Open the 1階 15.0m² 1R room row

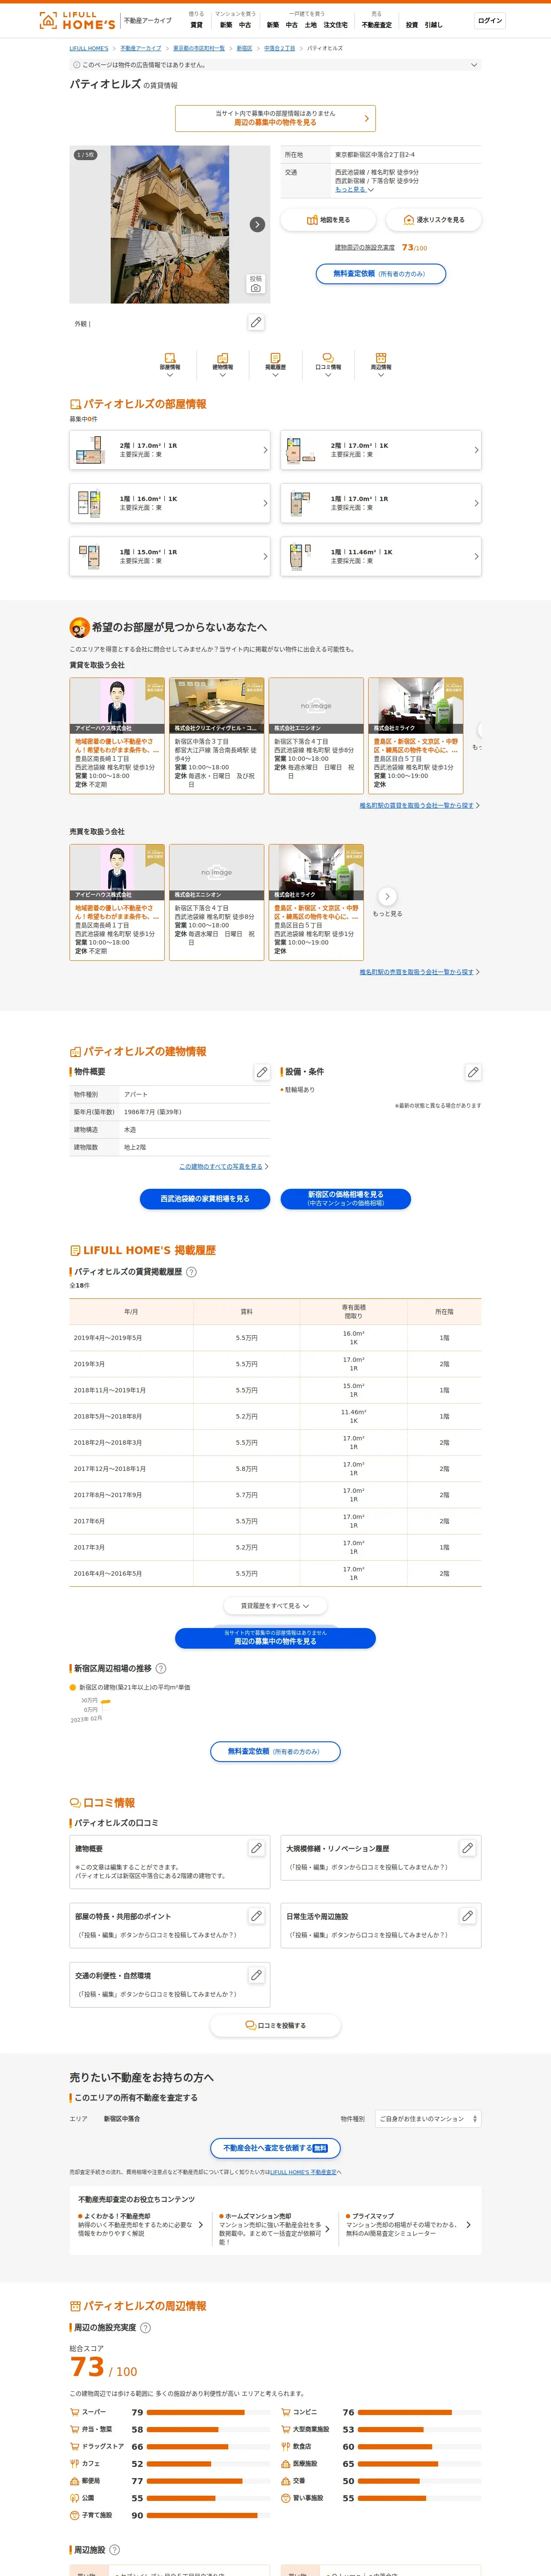click(170, 556)
